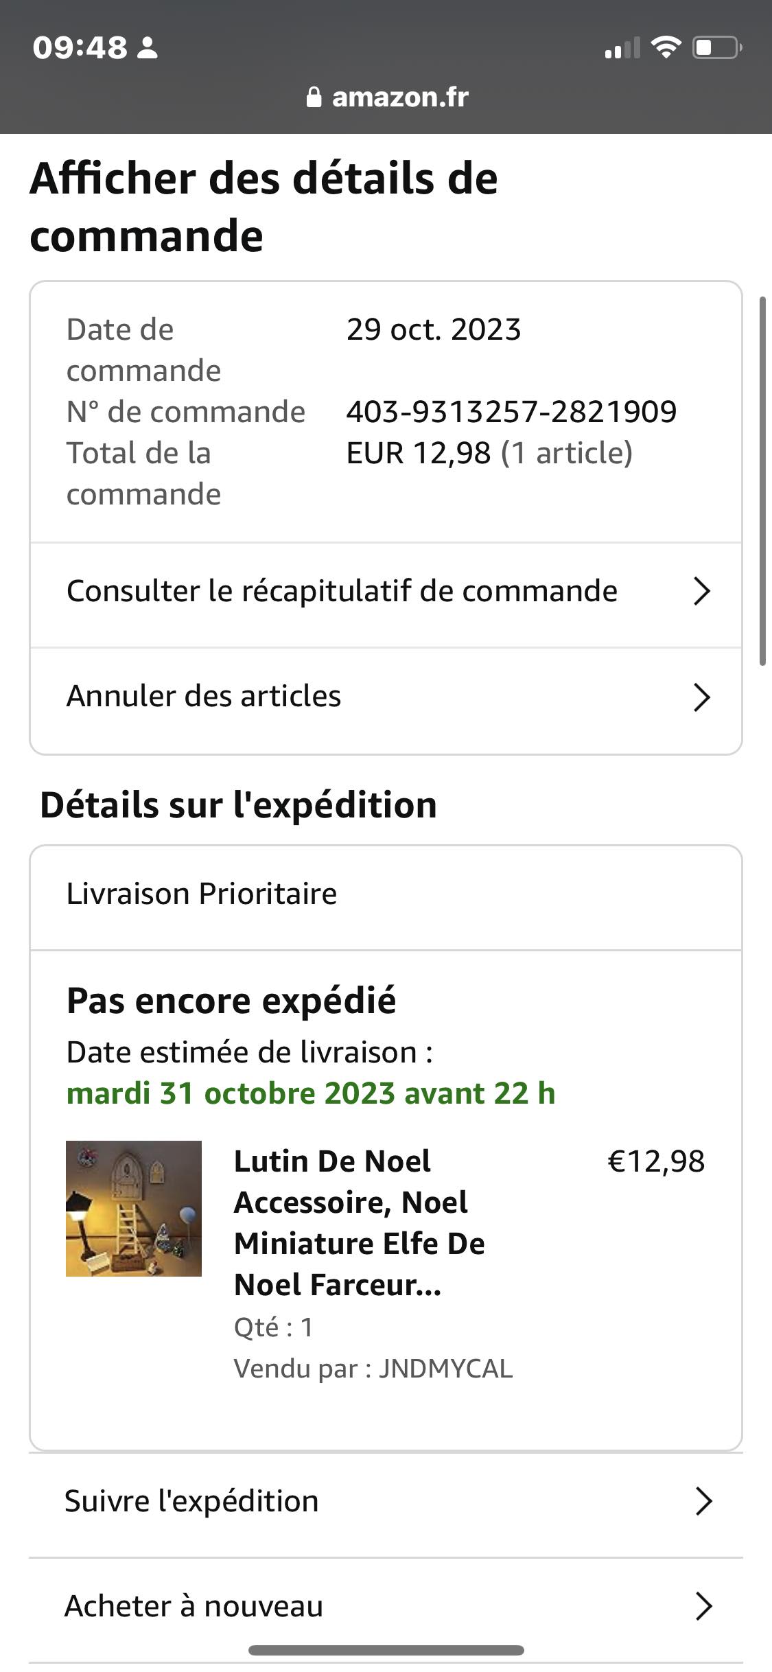Tap the battery level icon
Image resolution: width=772 pixels, height=1672 pixels.
tap(716, 47)
